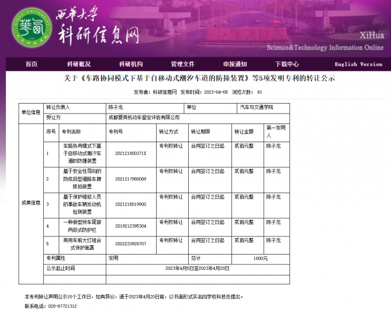Click the 单位信息 row header cell

click(31, 112)
